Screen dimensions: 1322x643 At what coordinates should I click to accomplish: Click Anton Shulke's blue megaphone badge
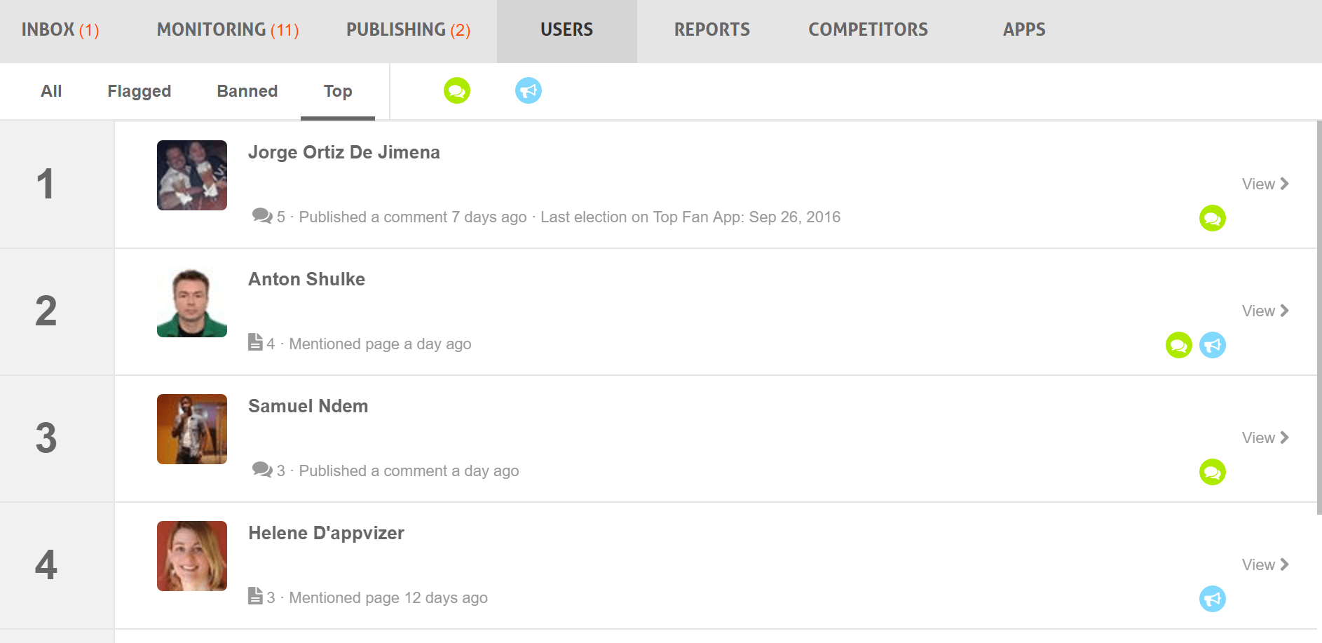[x=1213, y=345]
